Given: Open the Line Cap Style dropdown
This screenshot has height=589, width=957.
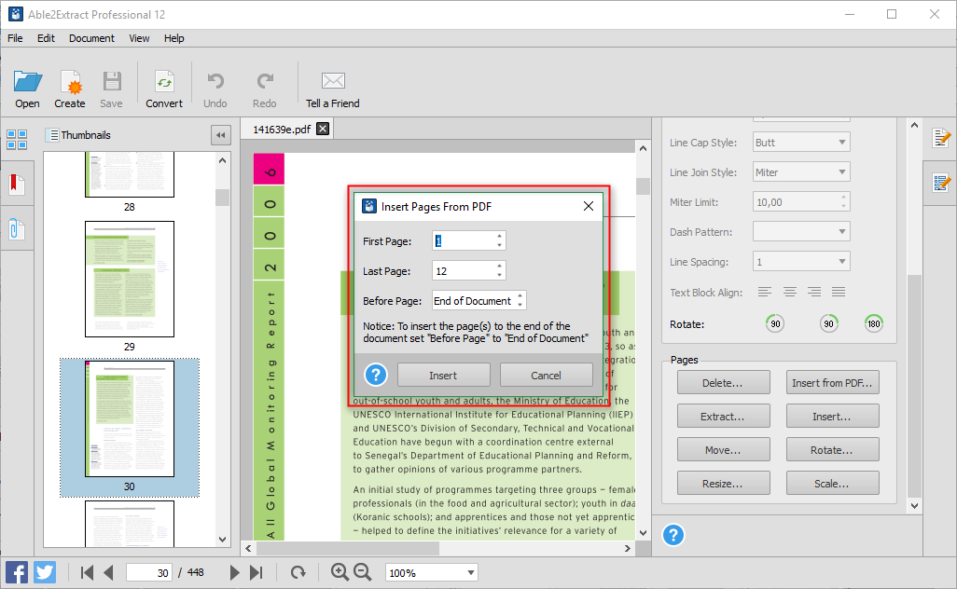Looking at the screenshot, I should coord(801,142).
